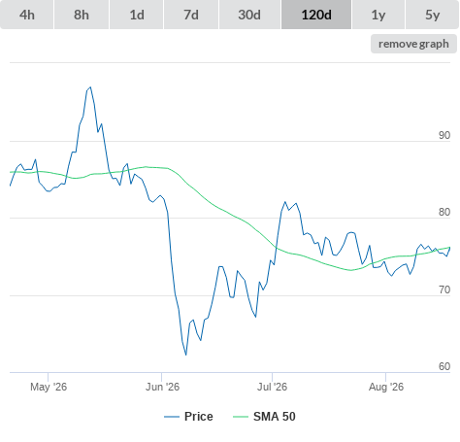Click the May '26 axis label
This screenshot has width=460, height=442.
click(x=49, y=387)
